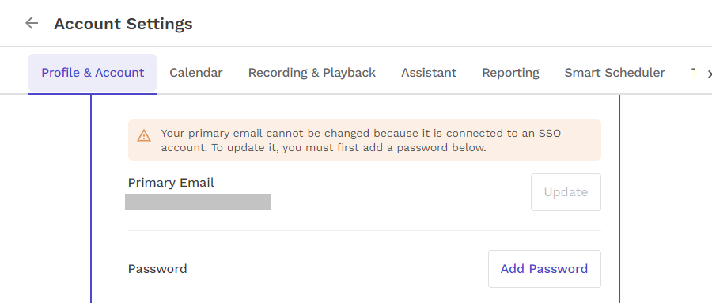Click the Password label
Image resolution: width=712 pixels, height=303 pixels.
point(157,269)
